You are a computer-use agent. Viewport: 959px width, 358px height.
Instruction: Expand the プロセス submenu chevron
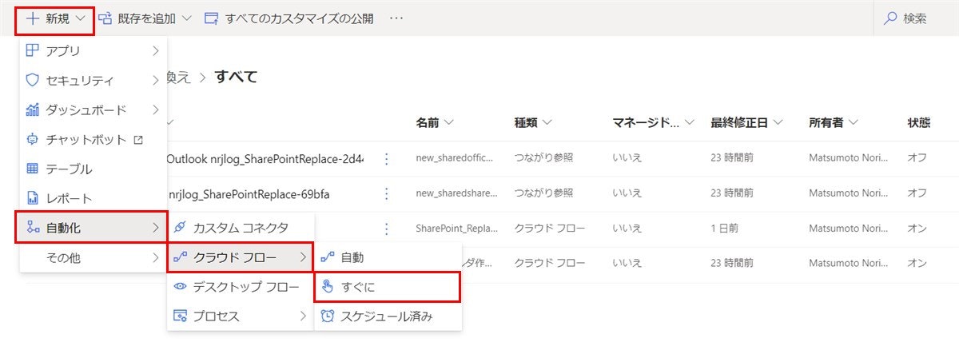(302, 316)
